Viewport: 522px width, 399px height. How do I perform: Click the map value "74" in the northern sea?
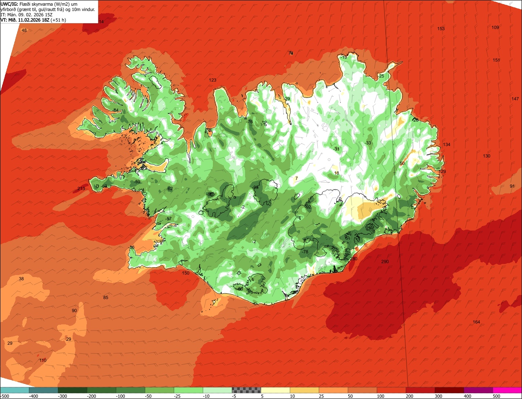tap(291, 53)
